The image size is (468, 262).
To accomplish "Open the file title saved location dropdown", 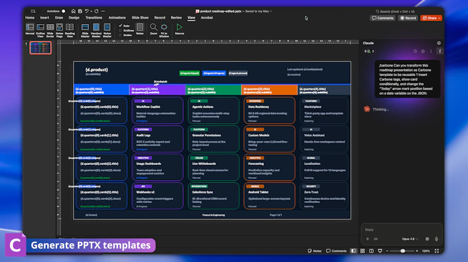I will click(271, 11).
